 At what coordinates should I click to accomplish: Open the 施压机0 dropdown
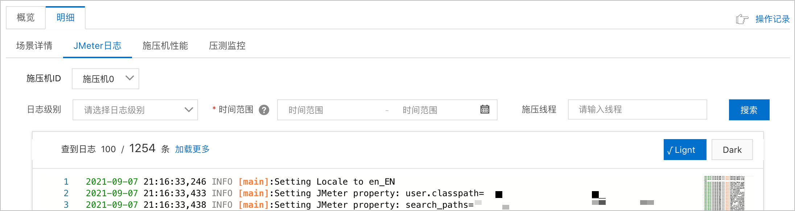pos(106,79)
